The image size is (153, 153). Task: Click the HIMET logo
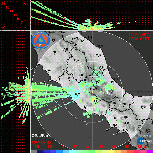(144, 141)
